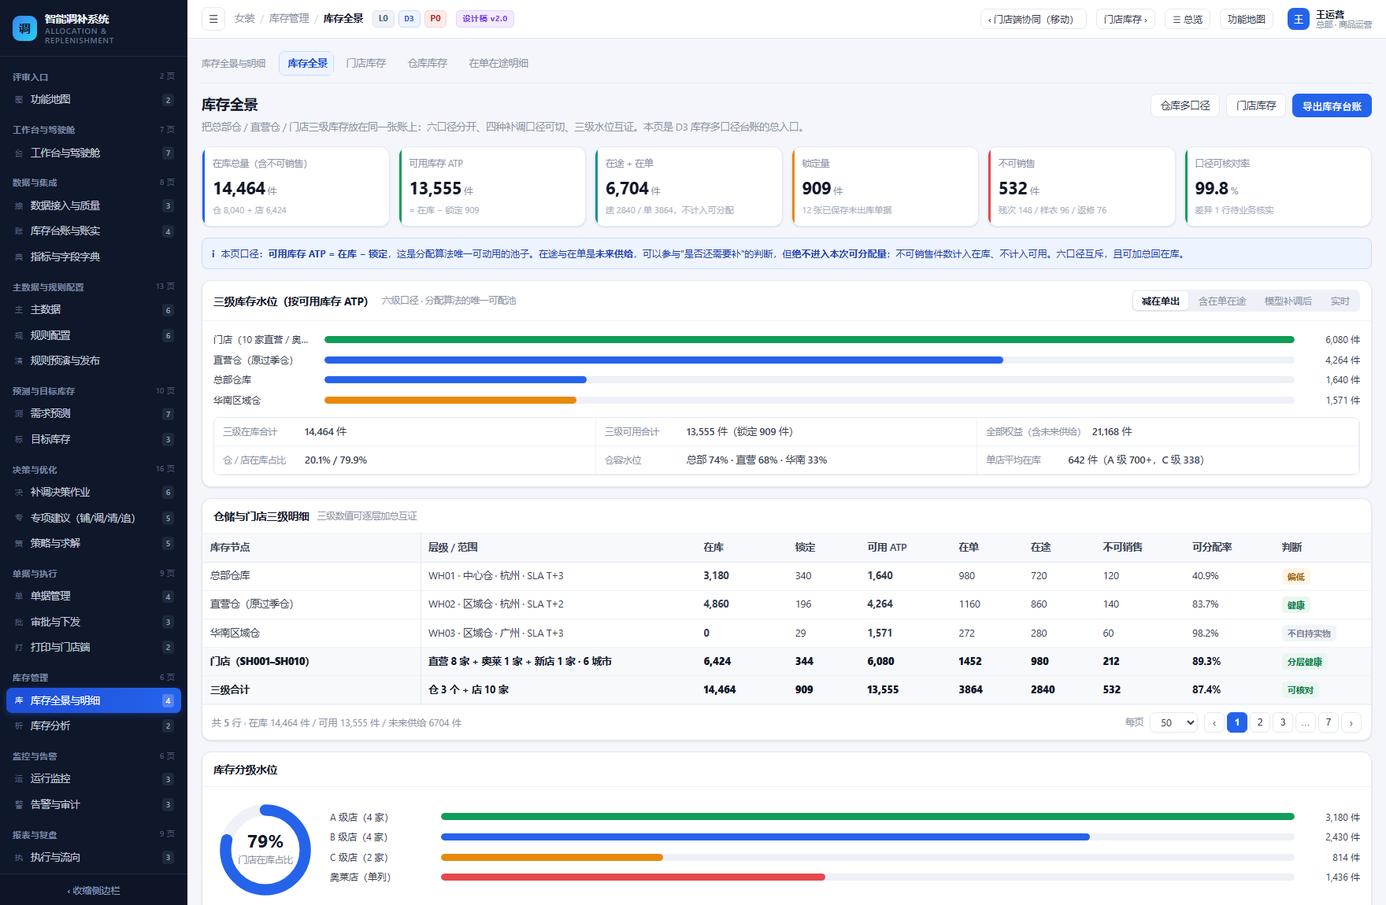Open 专项建议 (铺/调/清/追) sidebar item
Screen dimensions: 1386x905
click(94, 519)
